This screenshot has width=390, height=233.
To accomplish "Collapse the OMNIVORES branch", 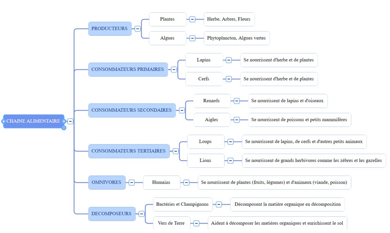I will (x=132, y=182).
